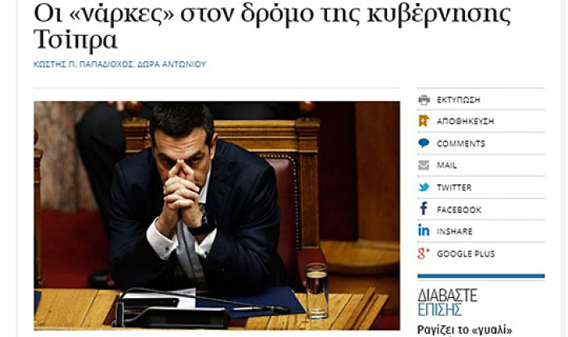Select MAIL sharing option
Viewport: 568px width, 337px height.
[446, 166]
